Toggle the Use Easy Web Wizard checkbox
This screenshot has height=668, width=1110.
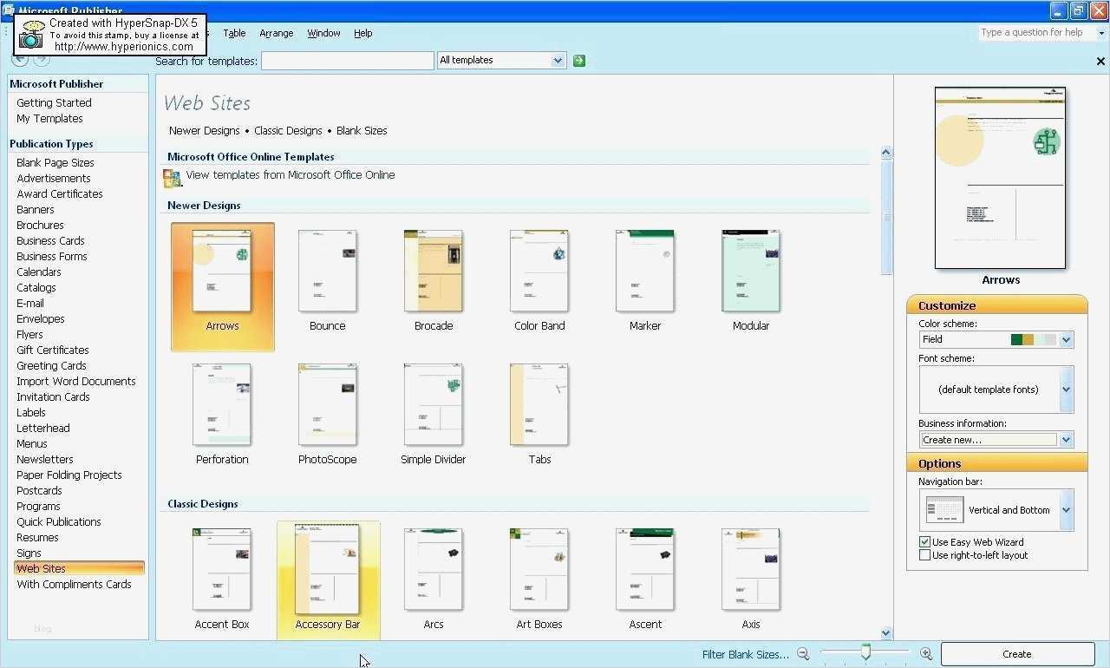pyautogui.click(x=924, y=542)
